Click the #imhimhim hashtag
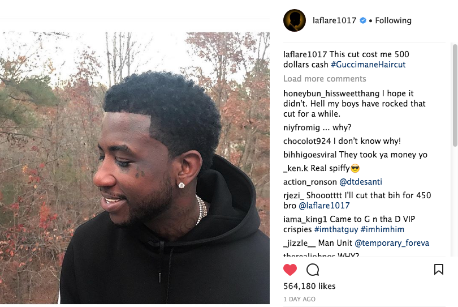458x307 pixels. tap(382, 229)
